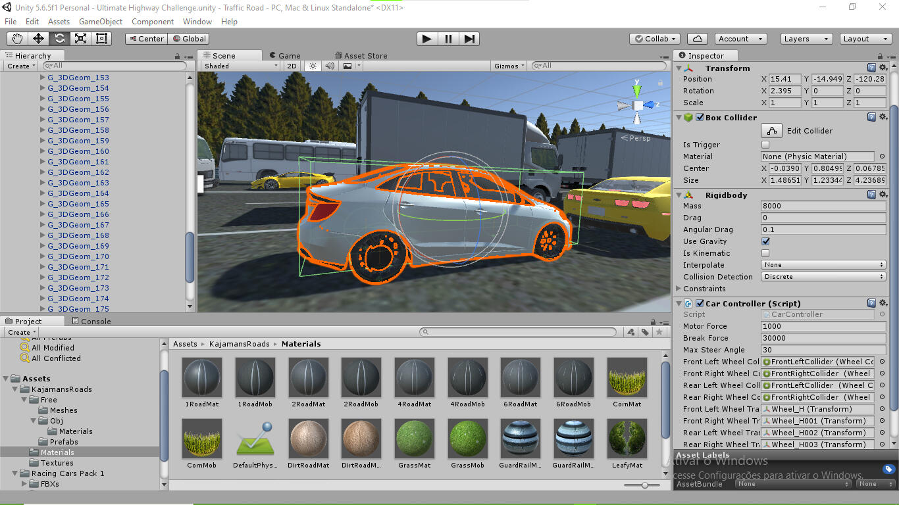Click the Step frame button
The width and height of the screenshot is (899, 505).
(469, 39)
